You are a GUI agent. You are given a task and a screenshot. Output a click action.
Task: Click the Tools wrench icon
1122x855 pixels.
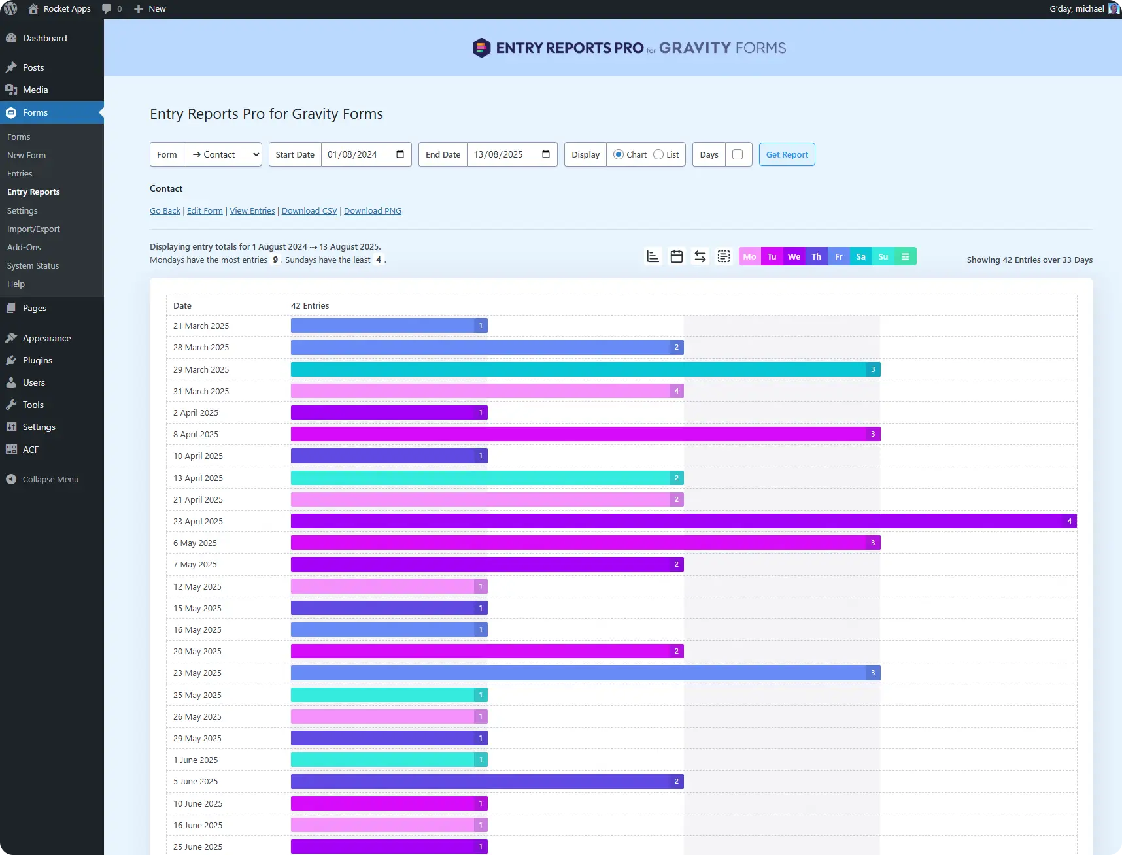coord(11,405)
